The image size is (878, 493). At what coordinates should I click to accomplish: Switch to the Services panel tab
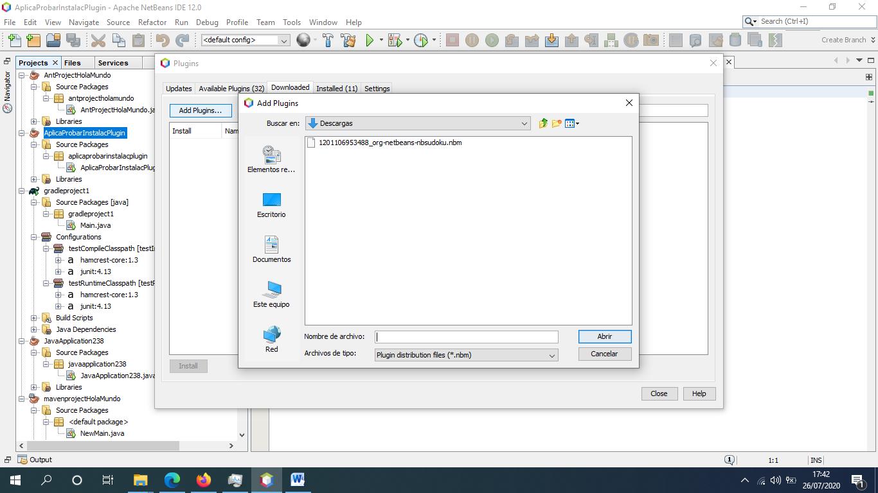click(x=113, y=63)
